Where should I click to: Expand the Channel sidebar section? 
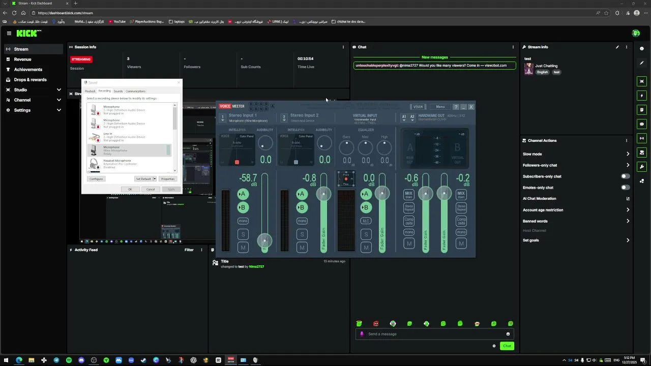59,100
